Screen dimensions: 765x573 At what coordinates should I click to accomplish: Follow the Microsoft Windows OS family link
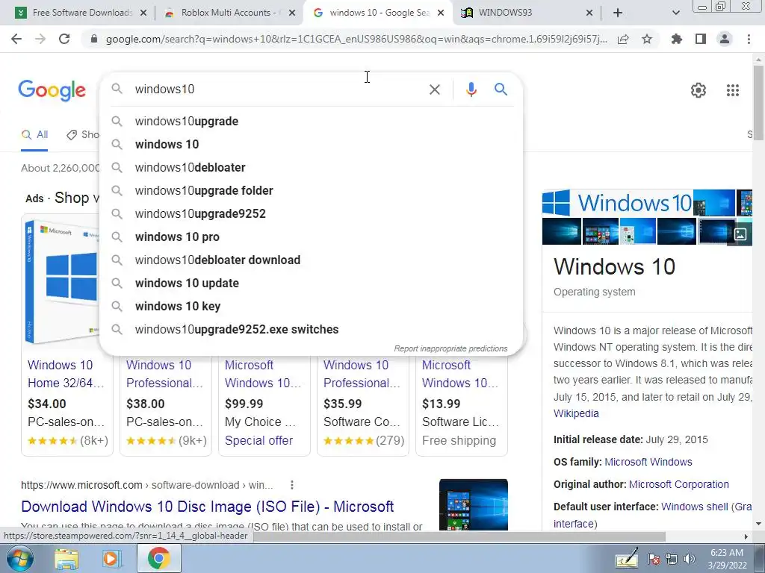pos(648,462)
